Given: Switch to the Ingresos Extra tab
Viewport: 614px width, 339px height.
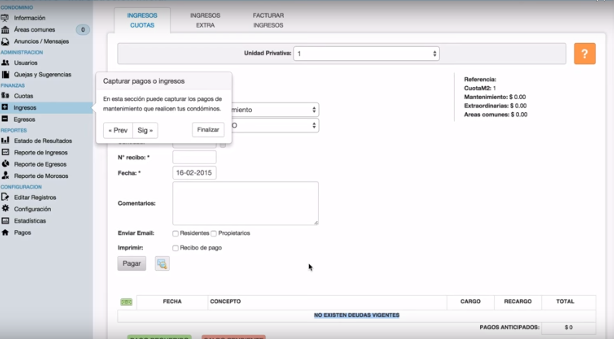Looking at the screenshot, I should (205, 20).
